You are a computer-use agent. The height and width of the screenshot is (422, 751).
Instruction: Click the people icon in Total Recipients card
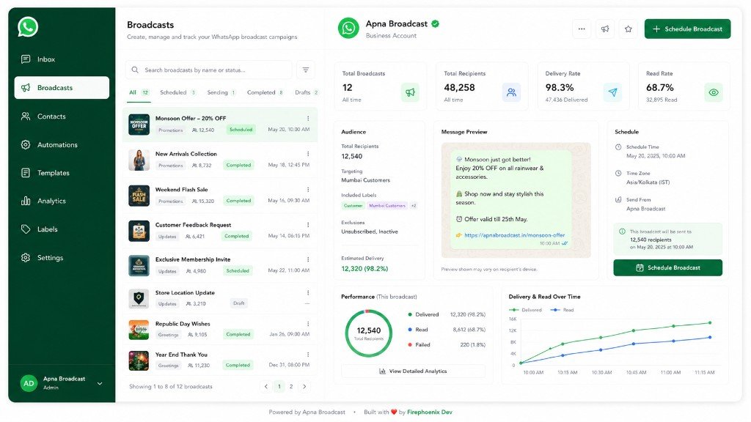point(511,92)
